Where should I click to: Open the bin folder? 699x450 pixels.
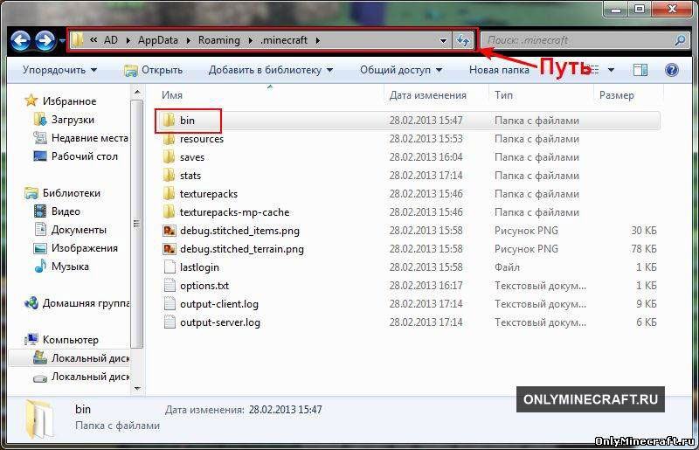[187, 121]
